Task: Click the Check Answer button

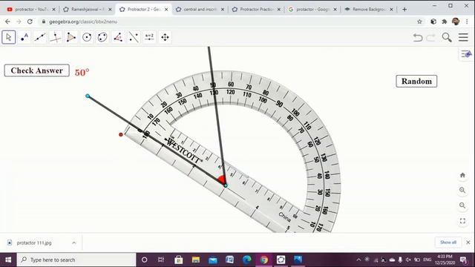Action: coord(36,70)
